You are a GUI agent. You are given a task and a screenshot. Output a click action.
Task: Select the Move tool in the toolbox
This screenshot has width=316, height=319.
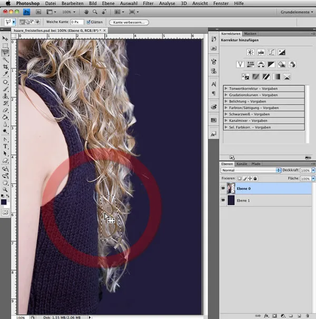5,38
